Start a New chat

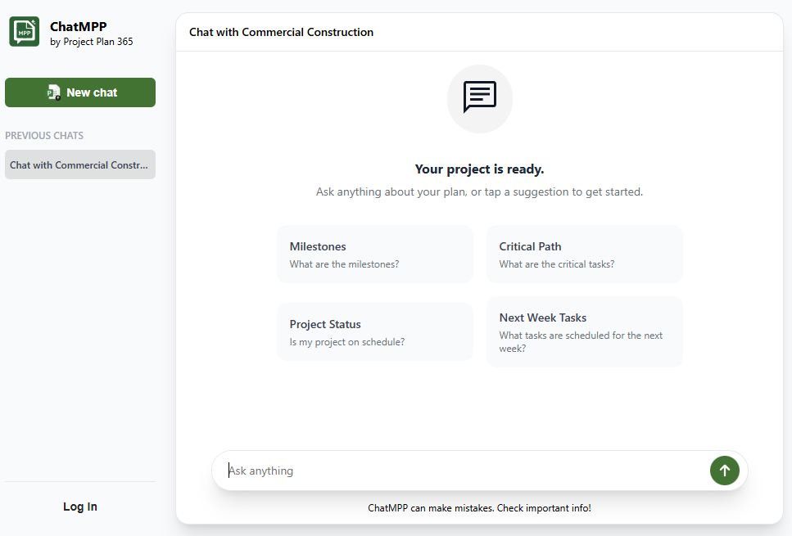coord(80,92)
